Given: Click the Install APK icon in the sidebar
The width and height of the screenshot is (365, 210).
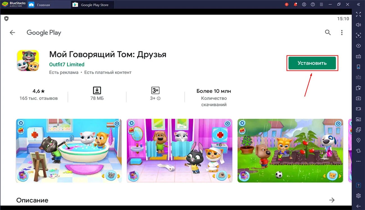Looking at the screenshot, I should point(358,88).
